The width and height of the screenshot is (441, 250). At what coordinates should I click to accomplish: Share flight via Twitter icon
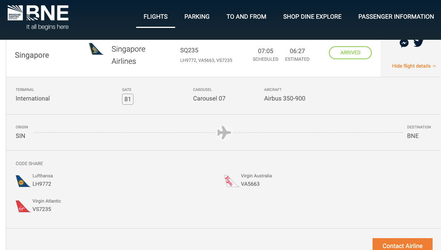click(418, 42)
